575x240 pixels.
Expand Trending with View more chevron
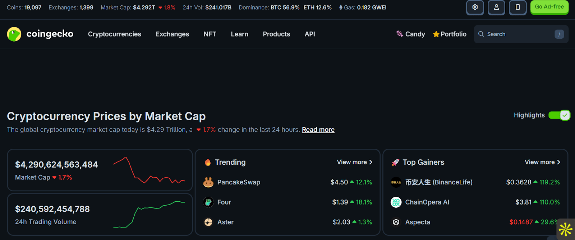[x=371, y=162]
